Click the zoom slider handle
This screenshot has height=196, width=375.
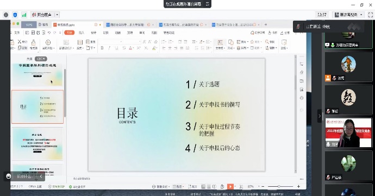pyautogui.click(x=279, y=186)
